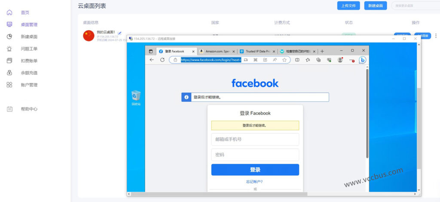Open a new browser tab
The image size is (440, 202).
point(322,51)
